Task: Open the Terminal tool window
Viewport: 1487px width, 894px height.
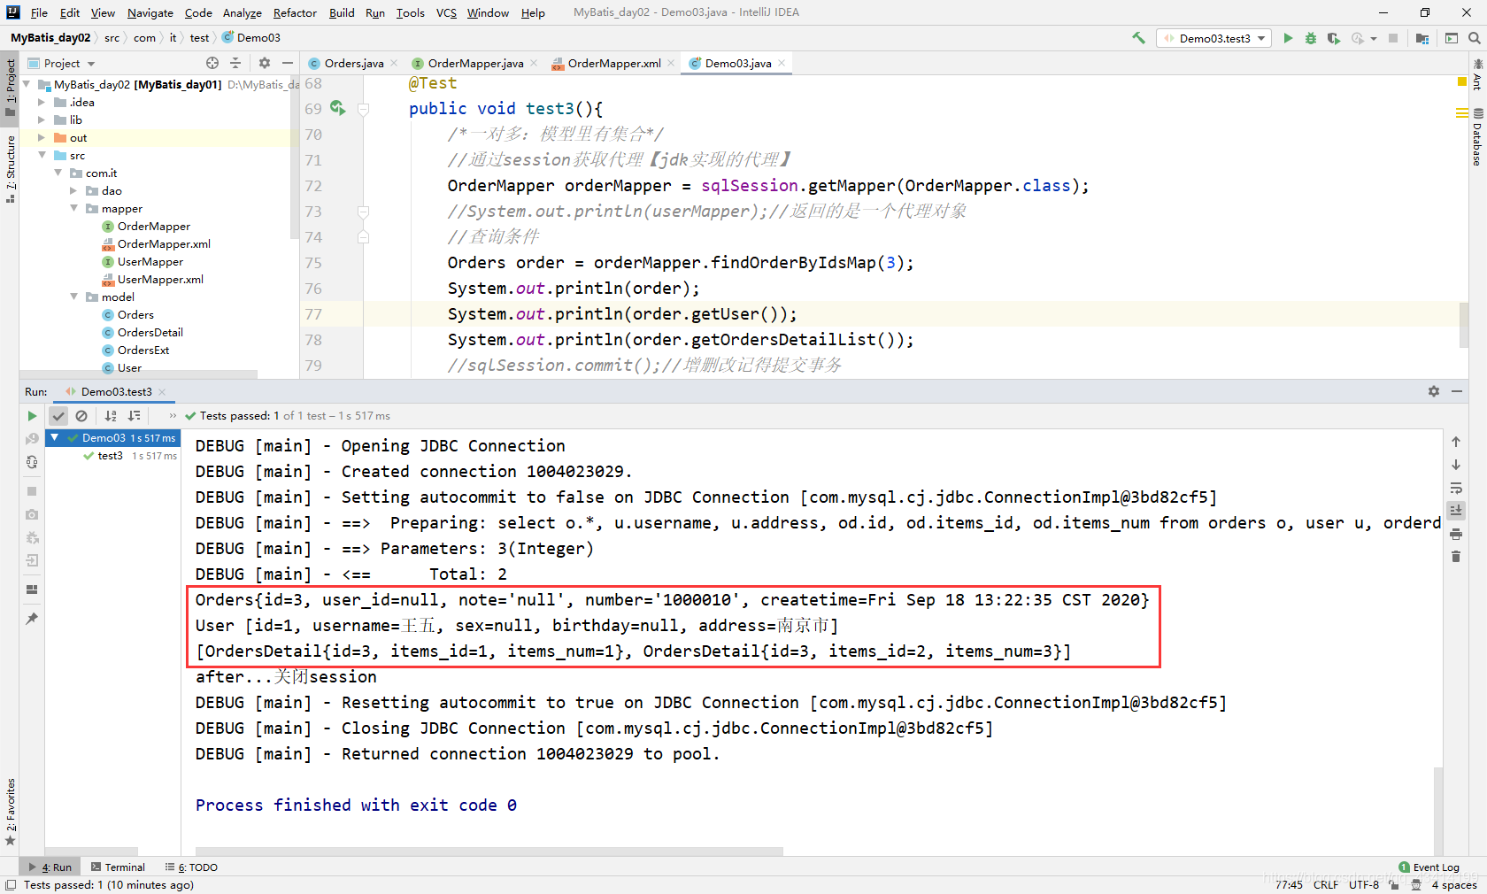Action: pos(118,867)
